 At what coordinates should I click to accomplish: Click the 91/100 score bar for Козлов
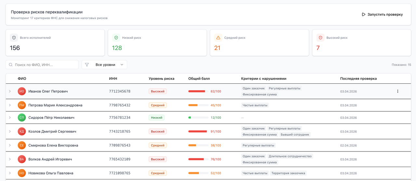pos(198,132)
